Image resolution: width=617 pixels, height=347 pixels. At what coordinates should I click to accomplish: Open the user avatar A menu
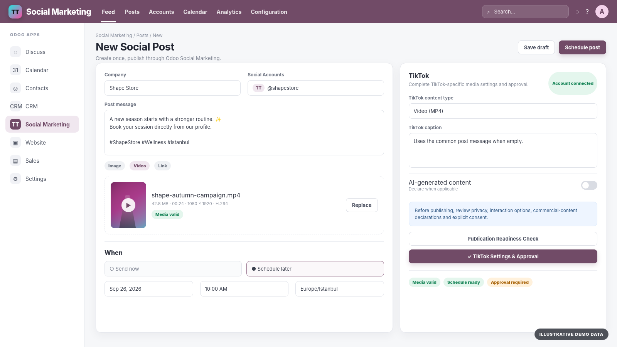602,12
